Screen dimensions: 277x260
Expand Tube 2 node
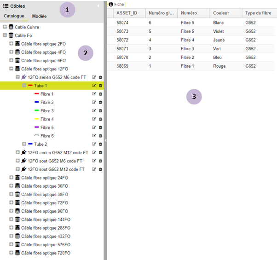24,144
